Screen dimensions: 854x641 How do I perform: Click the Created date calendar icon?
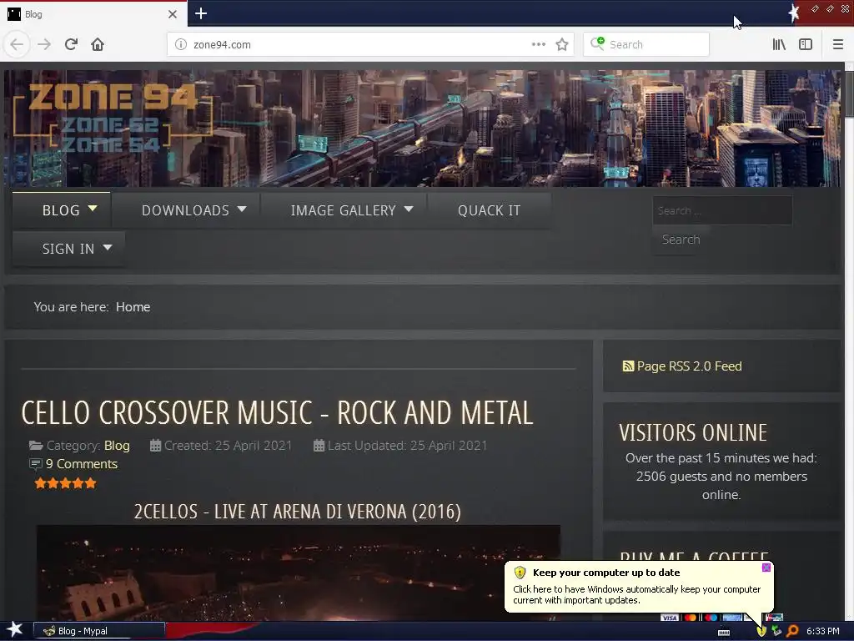155,446
